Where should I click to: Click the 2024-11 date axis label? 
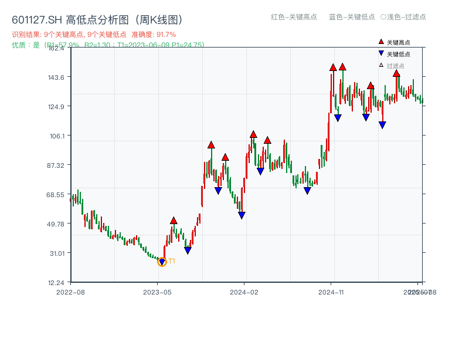pos(331,292)
